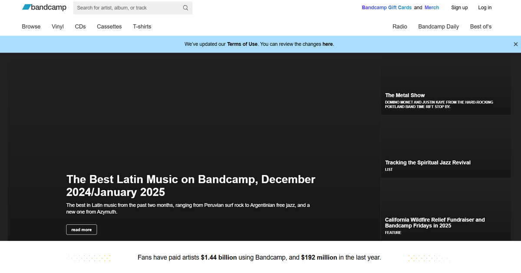Open Bandcamp Gift Cards link
This screenshot has height=273, width=521.
tap(387, 7)
